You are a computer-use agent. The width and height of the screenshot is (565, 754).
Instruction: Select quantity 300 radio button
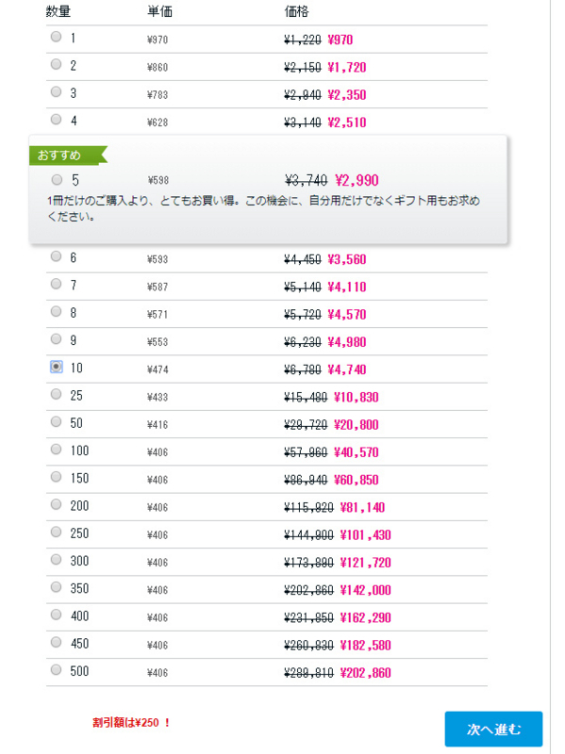coord(57,559)
